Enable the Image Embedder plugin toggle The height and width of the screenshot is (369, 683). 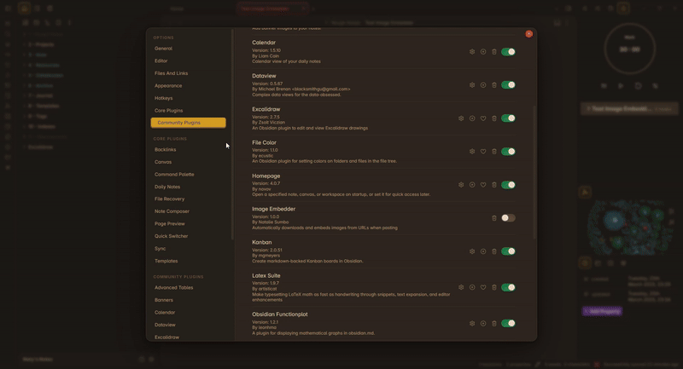coord(508,218)
